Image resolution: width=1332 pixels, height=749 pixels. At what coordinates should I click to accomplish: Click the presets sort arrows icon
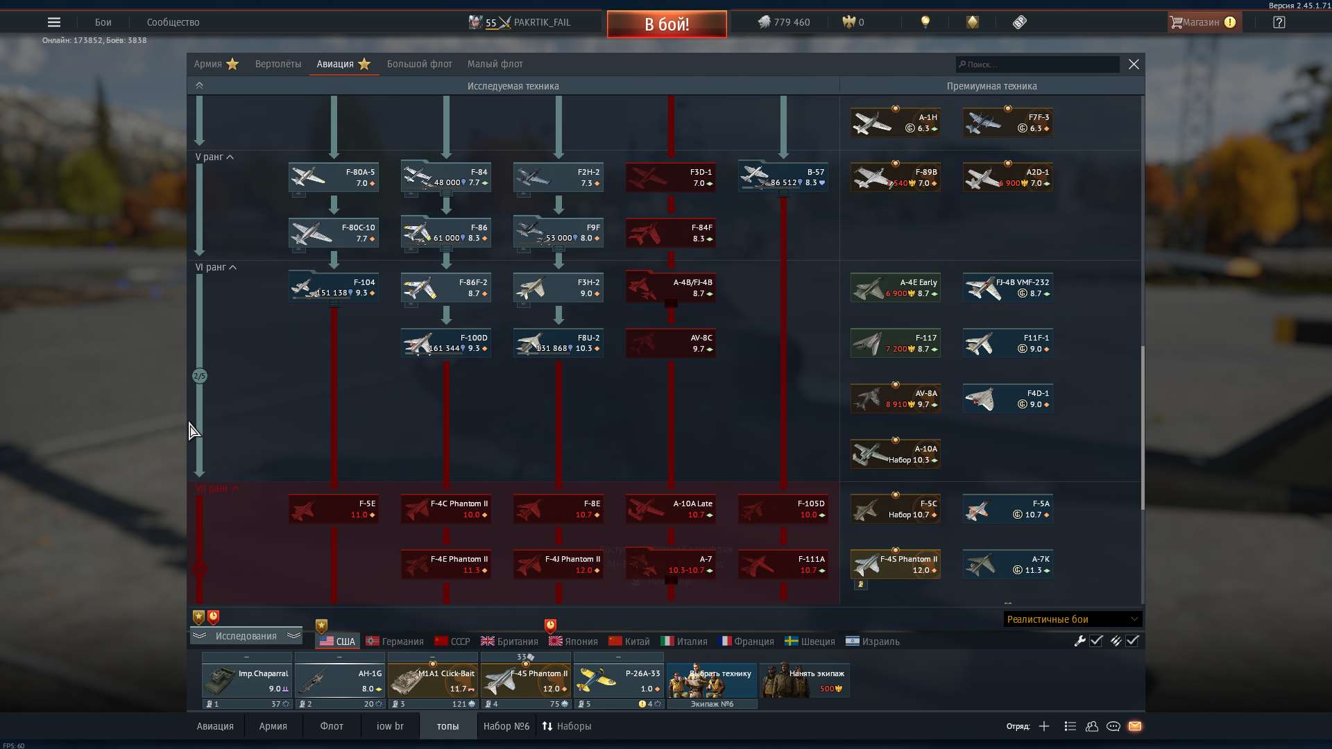click(547, 726)
